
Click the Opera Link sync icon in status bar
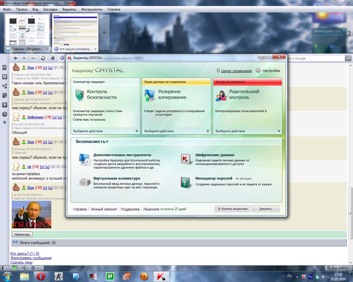15,268
